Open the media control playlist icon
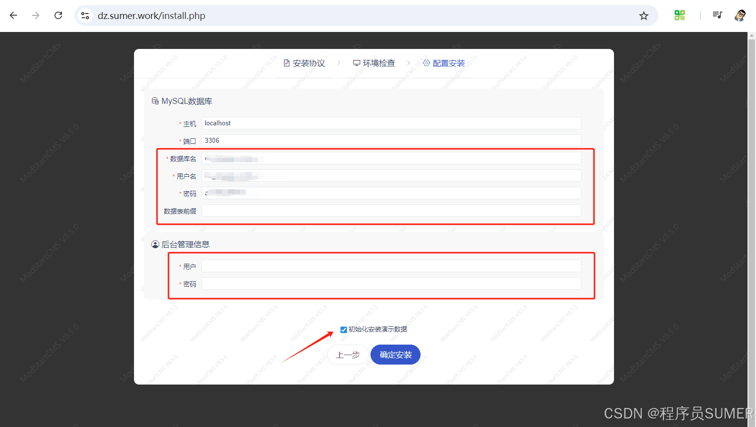 click(717, 15)
